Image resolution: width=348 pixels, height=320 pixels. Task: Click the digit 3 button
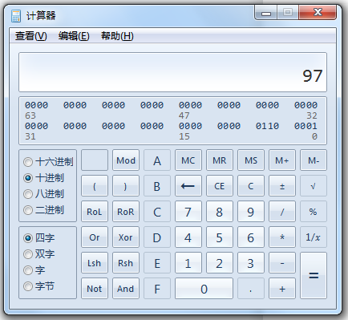click(251, 263)
